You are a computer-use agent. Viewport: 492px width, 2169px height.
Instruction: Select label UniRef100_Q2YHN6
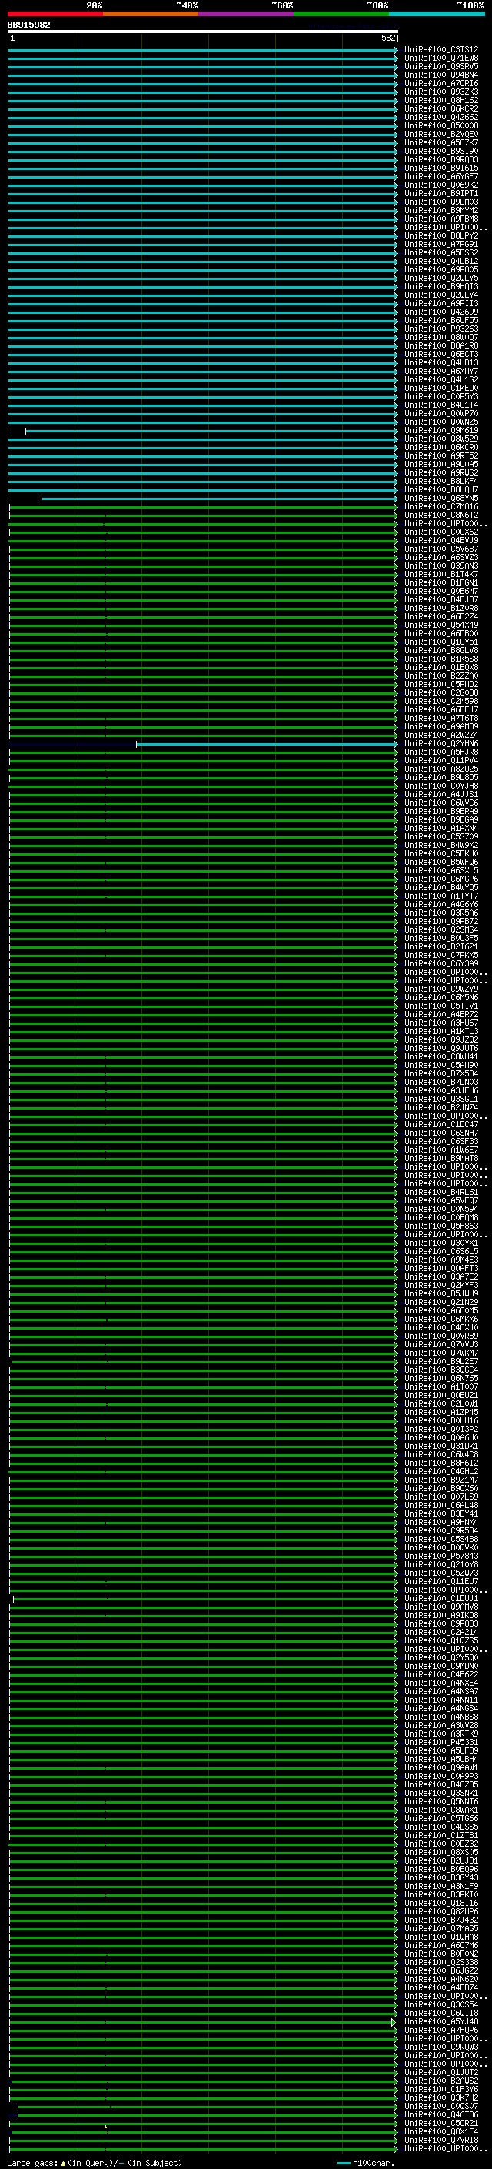(440, 743)
